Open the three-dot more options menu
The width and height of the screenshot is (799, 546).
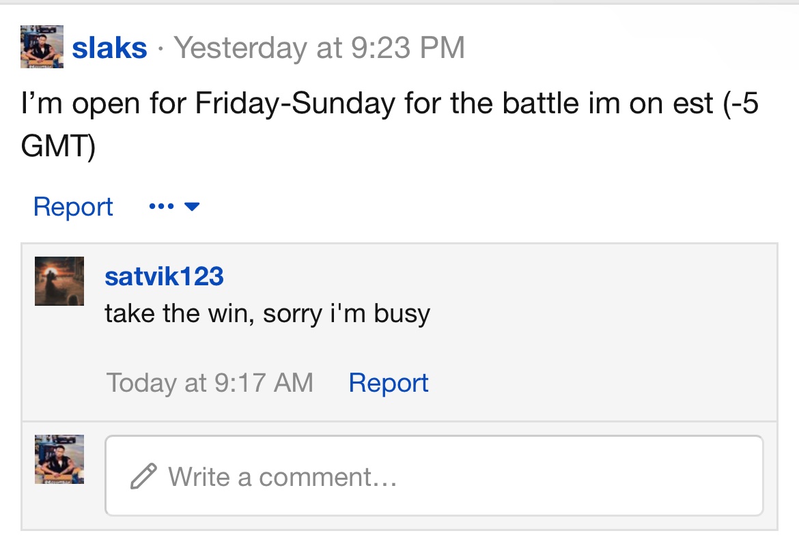(x=162, y=206)
